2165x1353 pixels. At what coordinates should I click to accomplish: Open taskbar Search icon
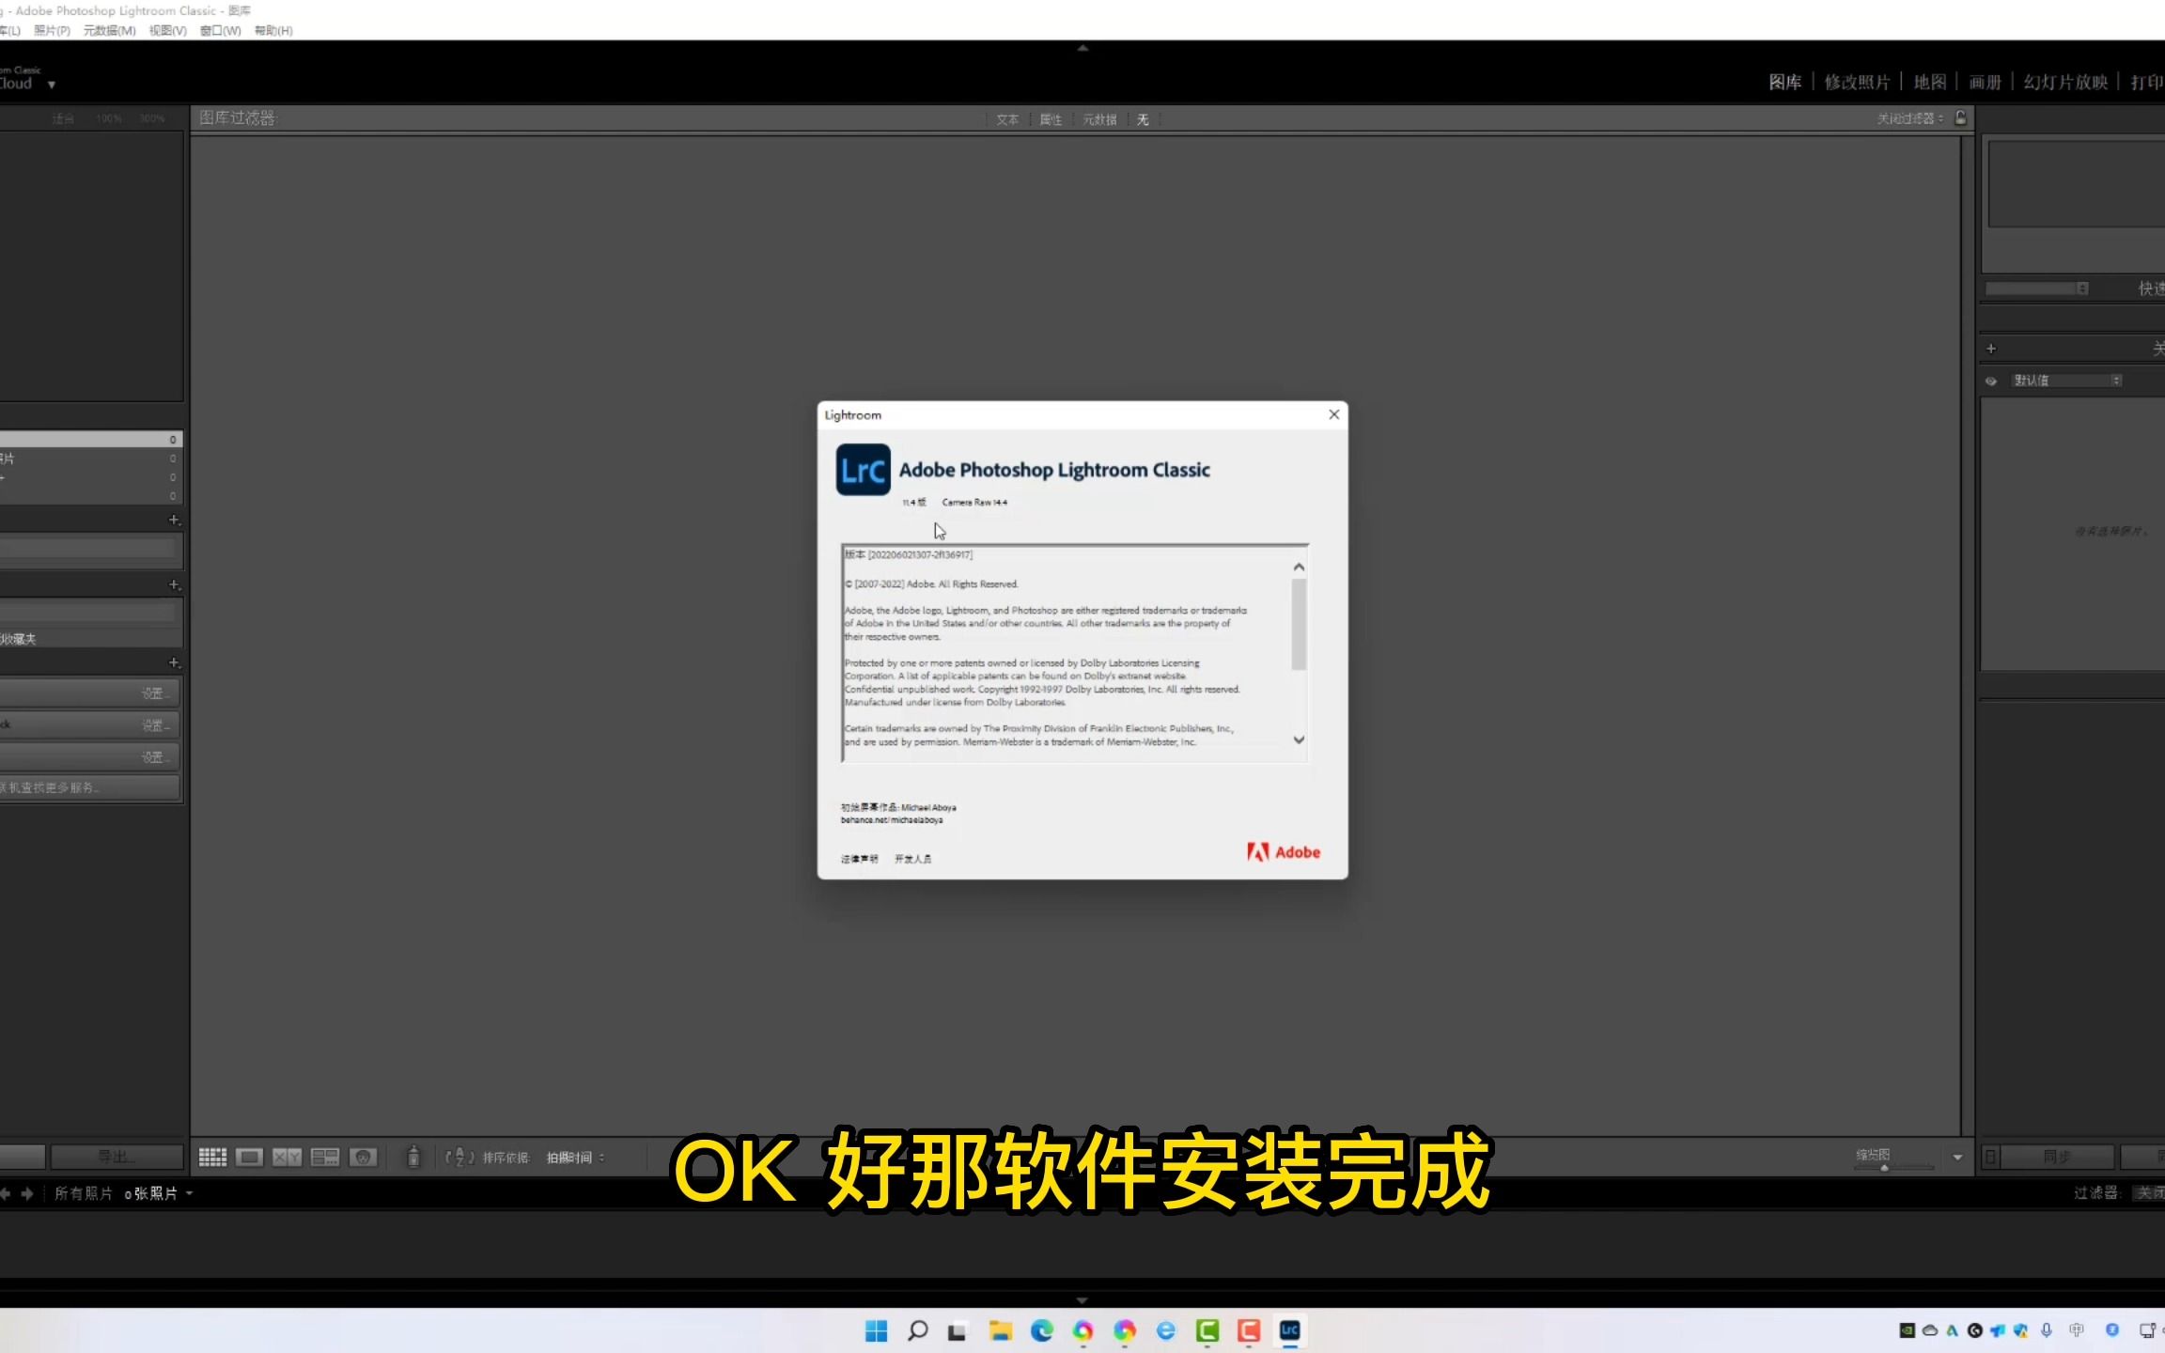[917, 1330]
